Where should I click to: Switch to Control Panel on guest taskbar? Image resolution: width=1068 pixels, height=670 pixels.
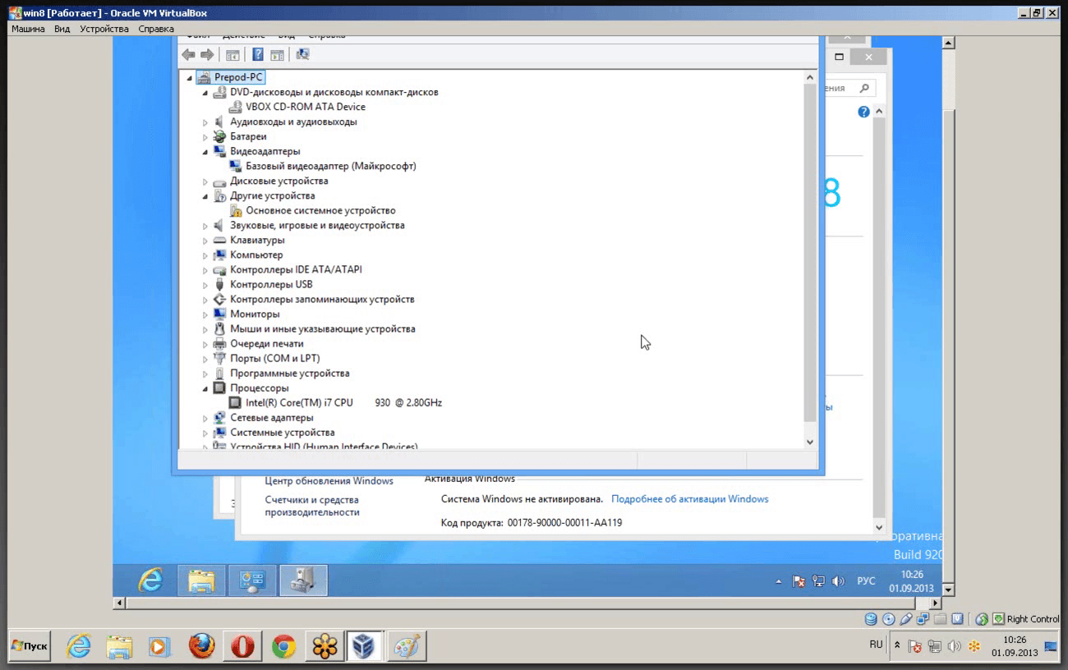click(252, 581)
